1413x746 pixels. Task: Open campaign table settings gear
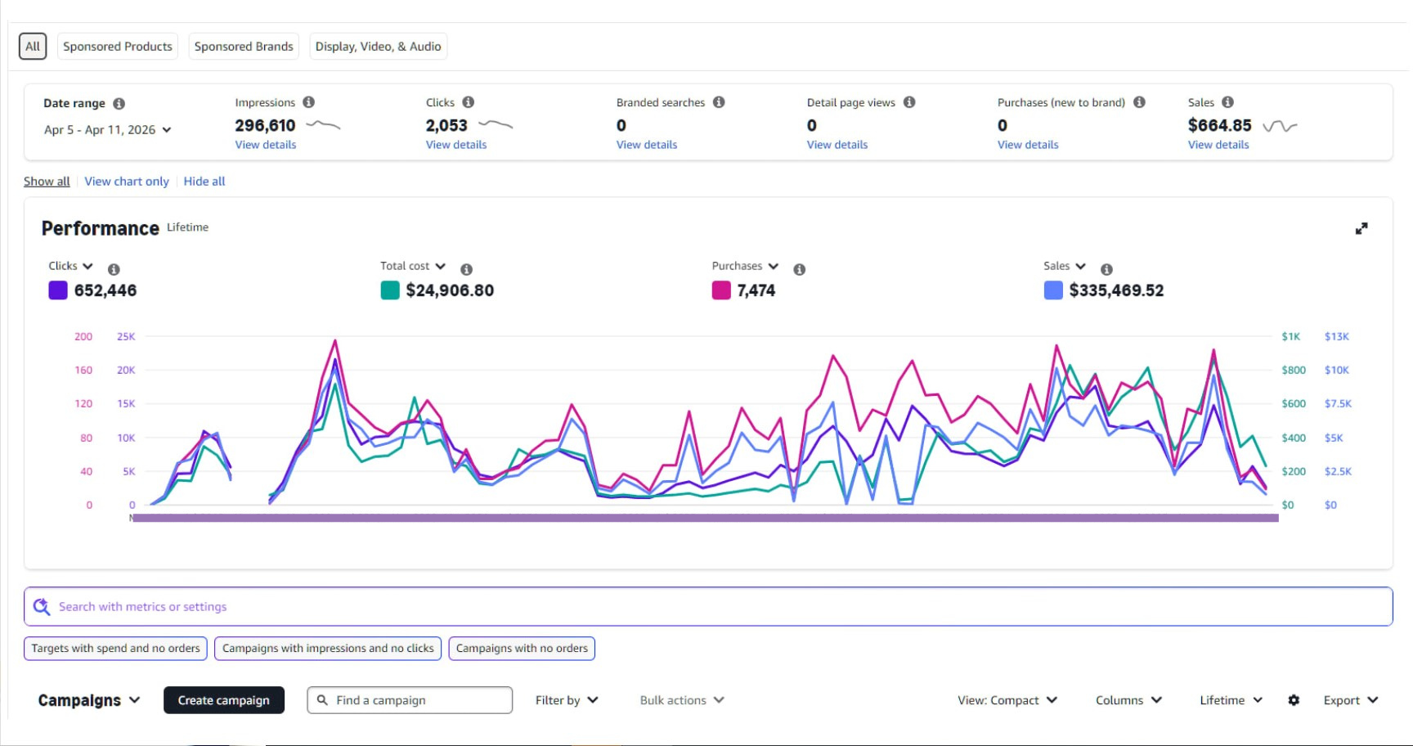coord(1294,700)
